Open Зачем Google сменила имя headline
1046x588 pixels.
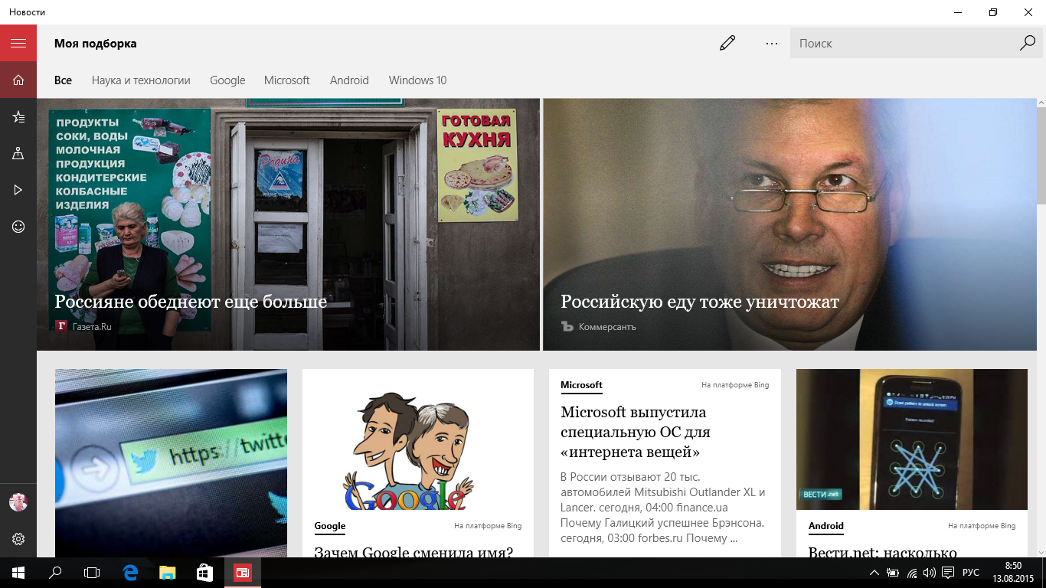[x=413, y=550]
